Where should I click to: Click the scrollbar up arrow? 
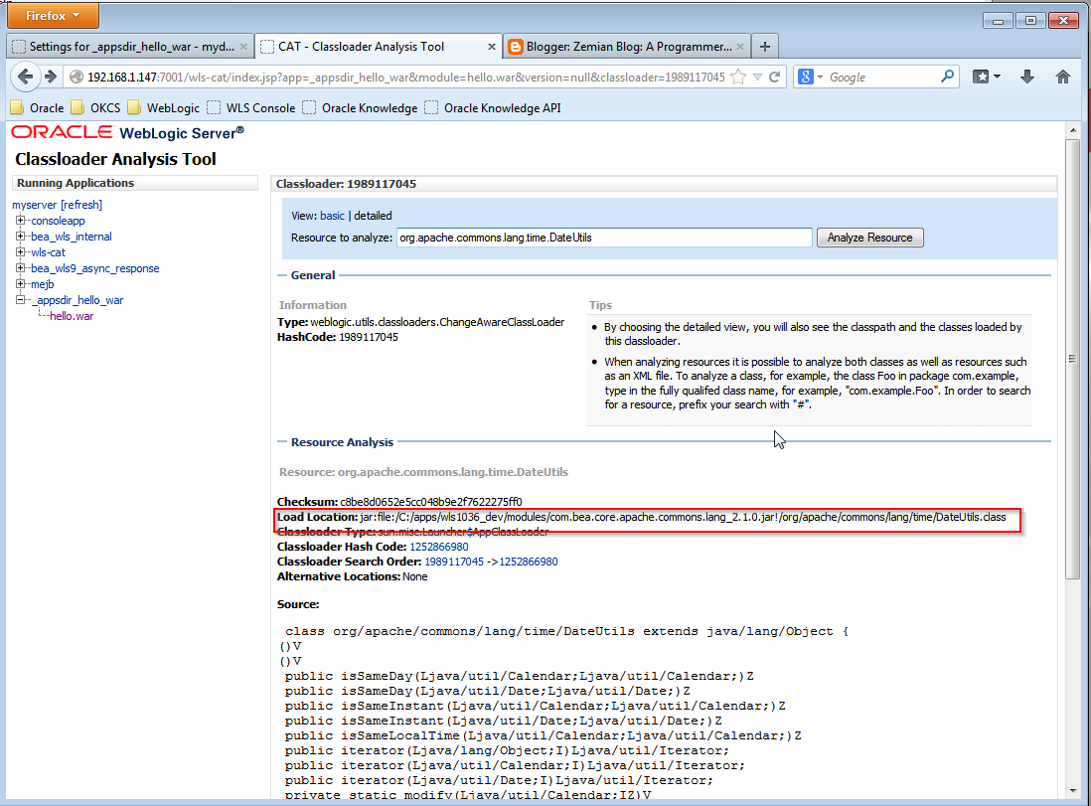pos(1072,130)
